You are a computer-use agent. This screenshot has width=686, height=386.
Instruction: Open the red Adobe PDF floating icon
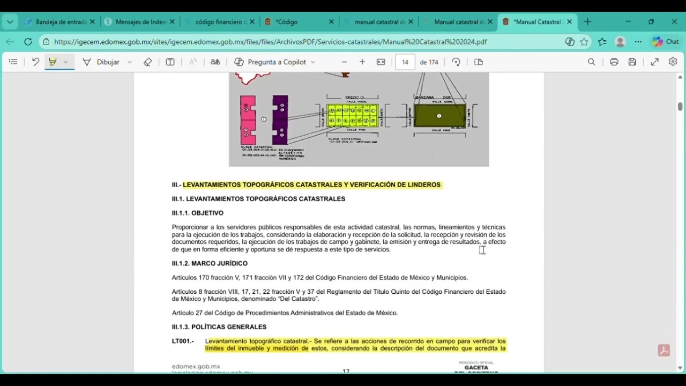point(664,351)
